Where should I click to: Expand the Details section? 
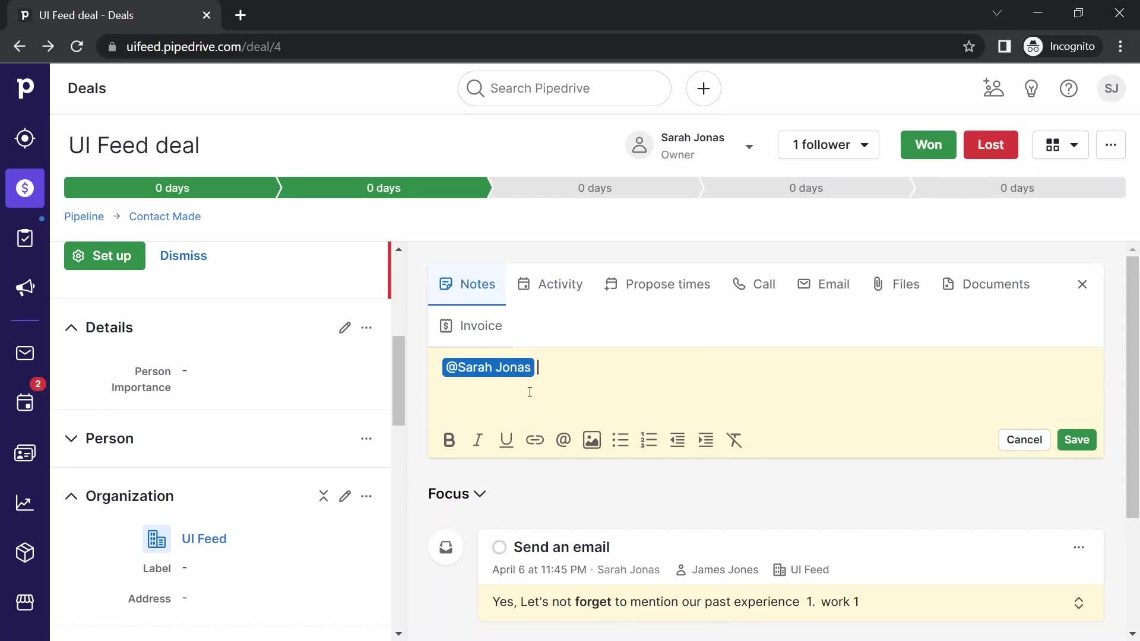[x=71, y=327]
